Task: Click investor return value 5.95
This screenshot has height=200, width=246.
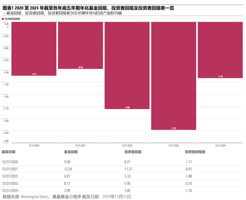Action: pos(128,183)
